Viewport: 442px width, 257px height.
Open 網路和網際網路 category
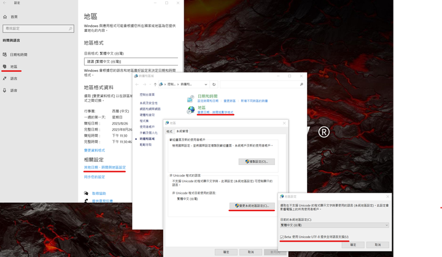pos(150,109)
